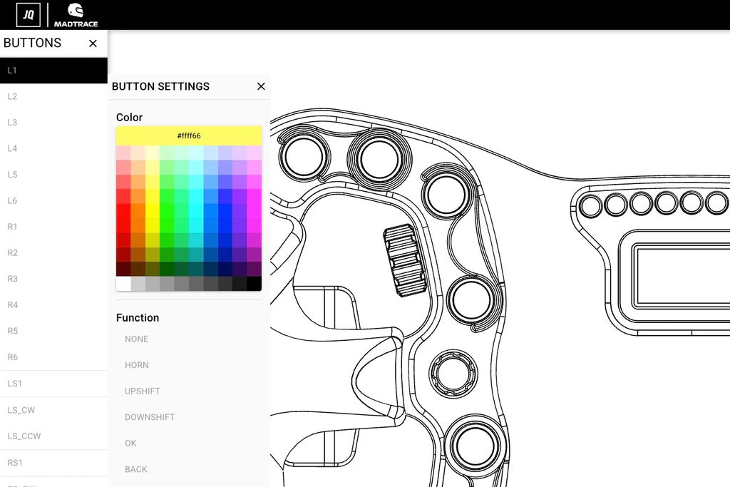Screen dimensions: 730x487
Task: Assign the UPSHIFT function
Action: [x=142, y=391]
